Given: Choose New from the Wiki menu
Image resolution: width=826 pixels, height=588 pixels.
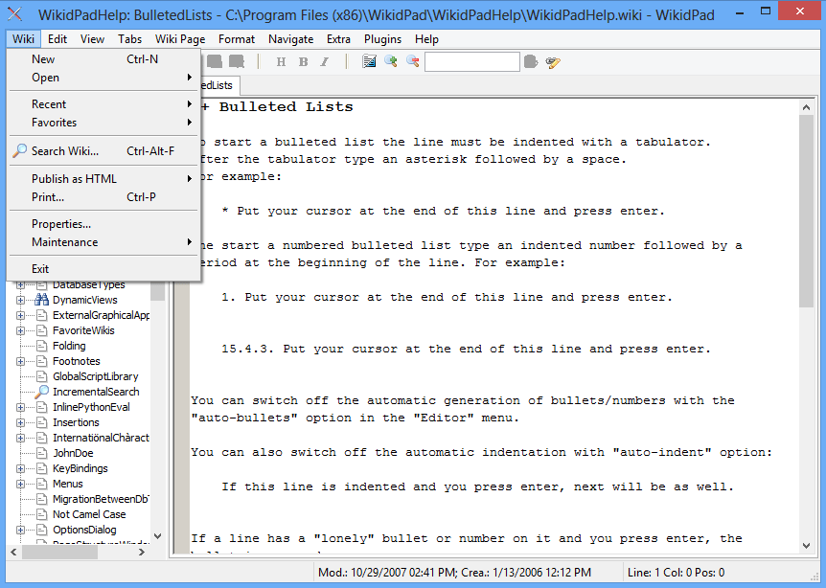Looking at the screenshot, I should coord(103,59).
